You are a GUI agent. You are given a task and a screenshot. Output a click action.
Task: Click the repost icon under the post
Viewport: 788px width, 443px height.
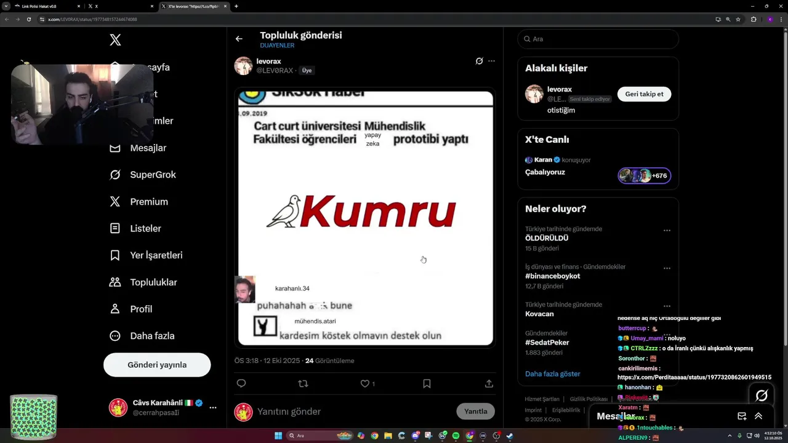point(303,383)
